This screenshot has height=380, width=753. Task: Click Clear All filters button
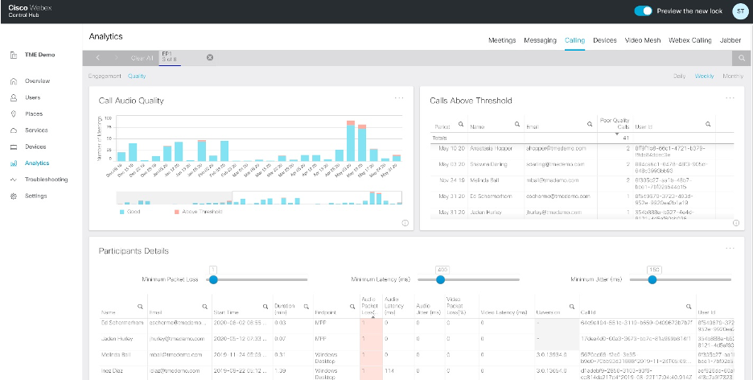click(x=142, y=58)
